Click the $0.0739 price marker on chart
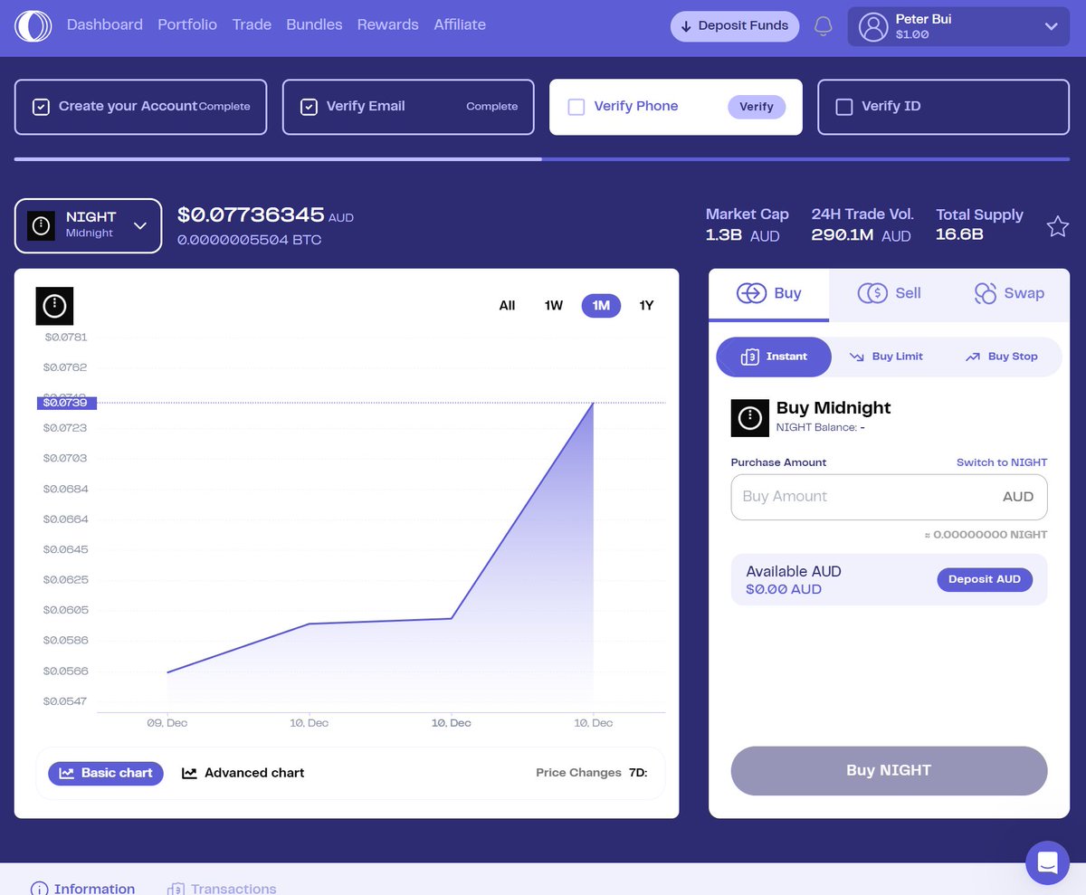The height and width of the screenshot is (895, 1086). (67, 403)
